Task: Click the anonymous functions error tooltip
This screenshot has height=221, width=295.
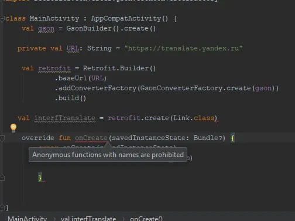Action: click(x=108, y=155)
